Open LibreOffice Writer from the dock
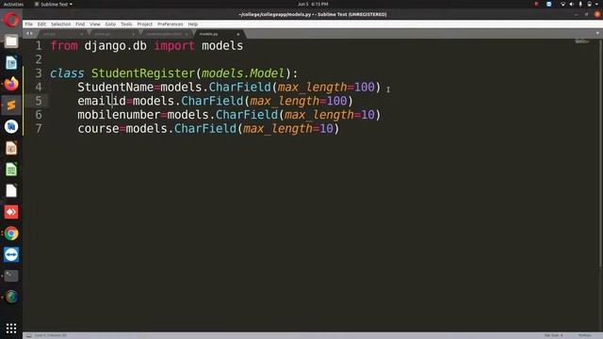 pos(11,63)
